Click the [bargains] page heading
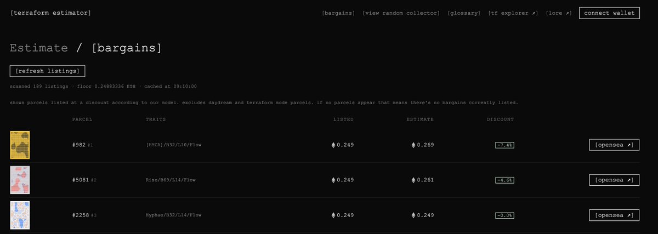 click(127, 48)
